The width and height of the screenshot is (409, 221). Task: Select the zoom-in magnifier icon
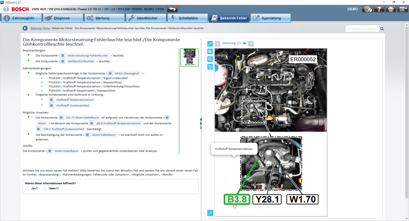(210, 51)
